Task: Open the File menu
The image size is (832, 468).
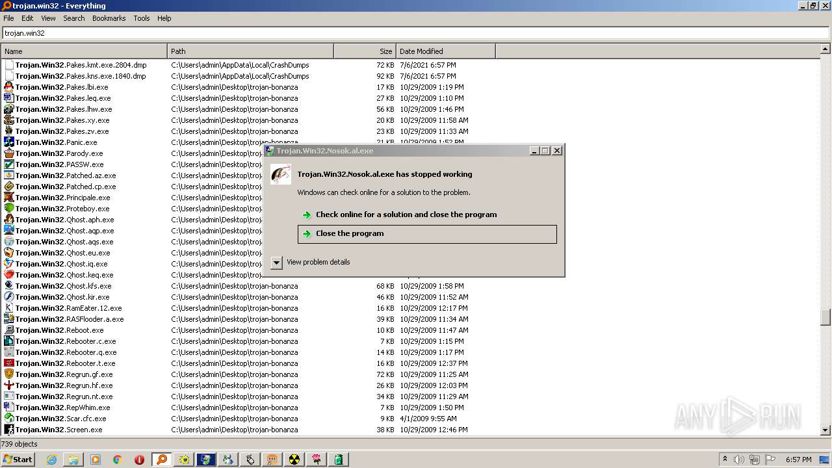Action: tap(8, 18)
